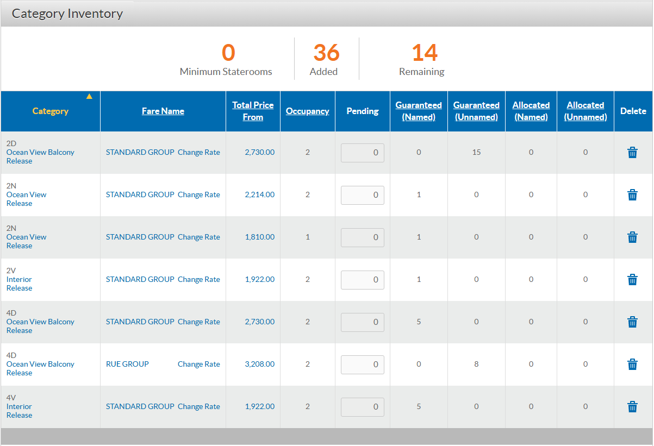Delete the RUE GROUP fare row
The image size is (654, 446).
(x=632, y=365)
